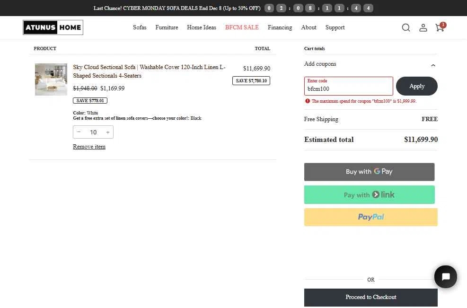Click the TOTAL column header
Viewport: 467px width, 308px height.
tap(263, 49)
